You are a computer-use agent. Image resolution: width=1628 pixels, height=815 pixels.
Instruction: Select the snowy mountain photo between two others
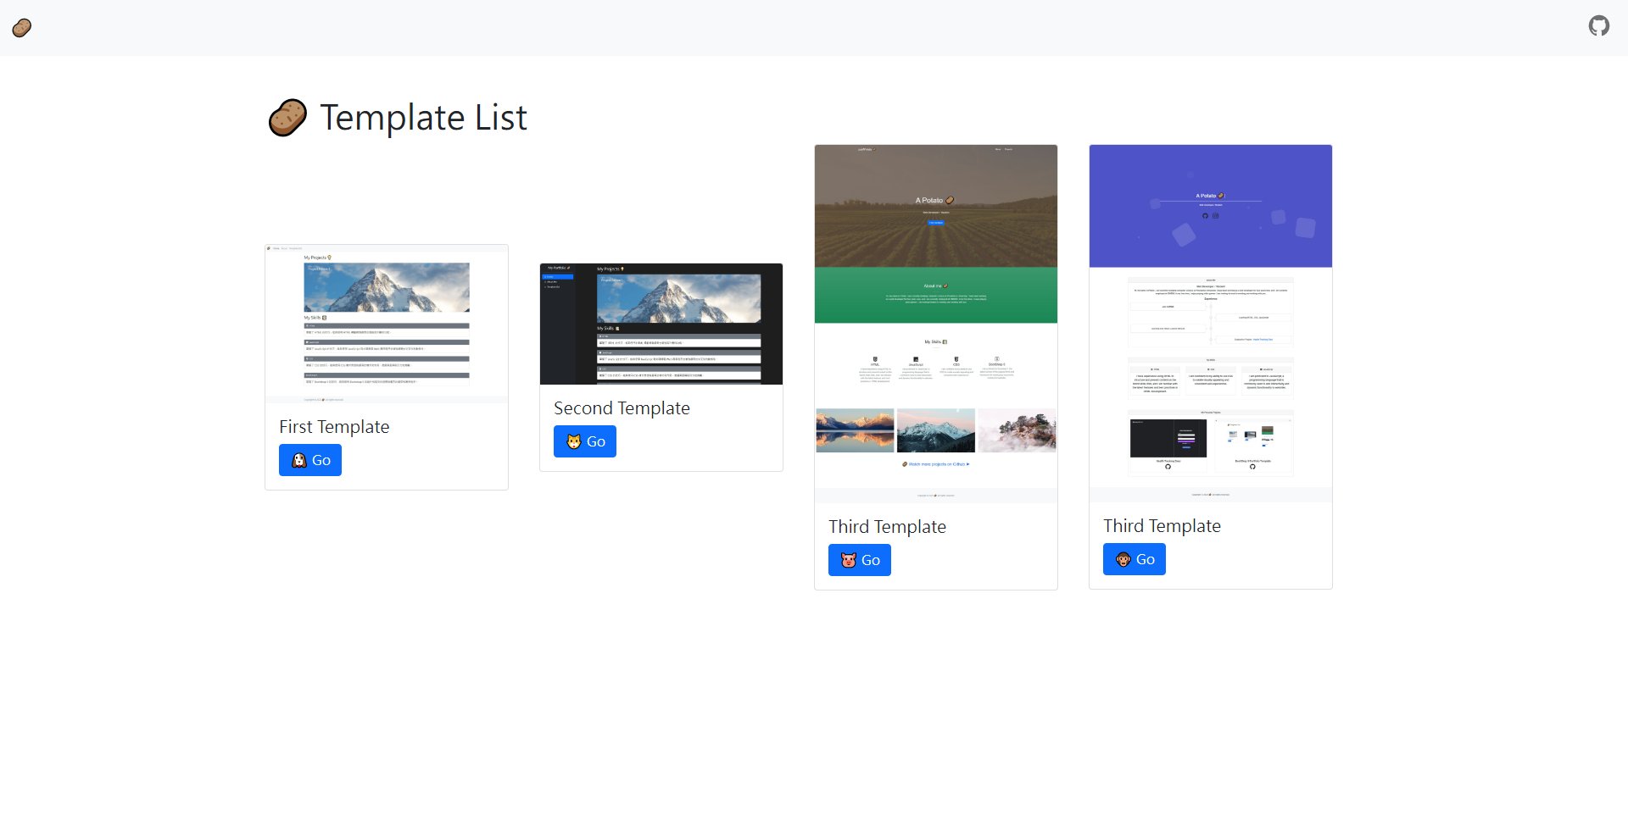[936, 430]
